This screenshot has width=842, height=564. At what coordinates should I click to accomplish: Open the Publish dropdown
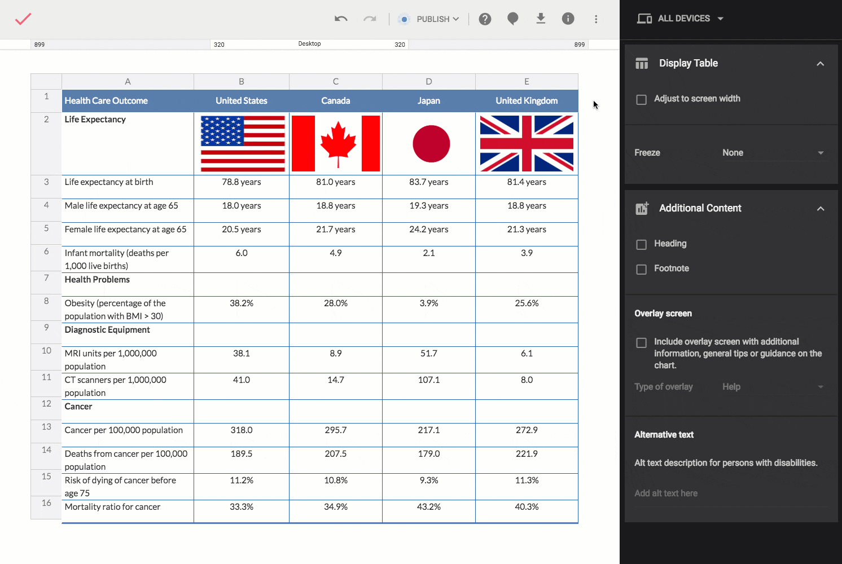pyautogui.click(x=437, y=19)
